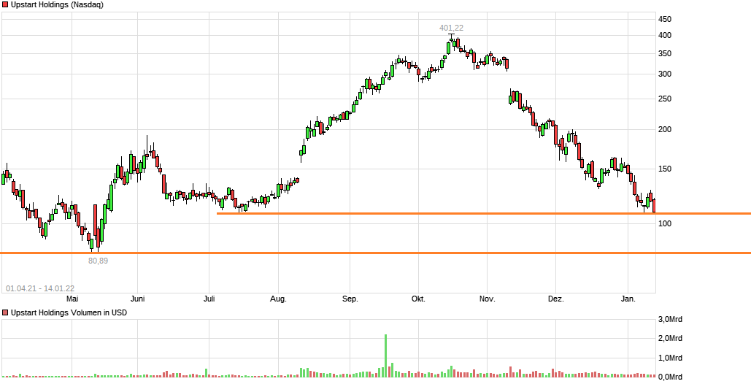Click the 450 price axis value

665,19
